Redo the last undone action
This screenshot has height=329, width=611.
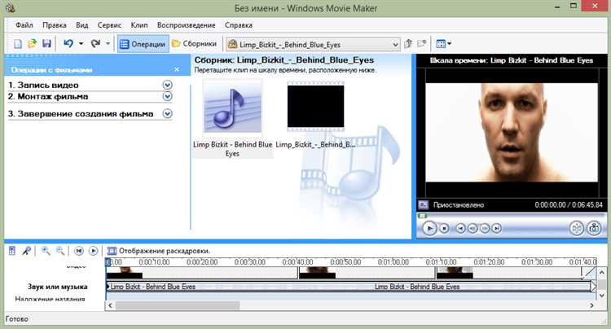pos(95,44)
